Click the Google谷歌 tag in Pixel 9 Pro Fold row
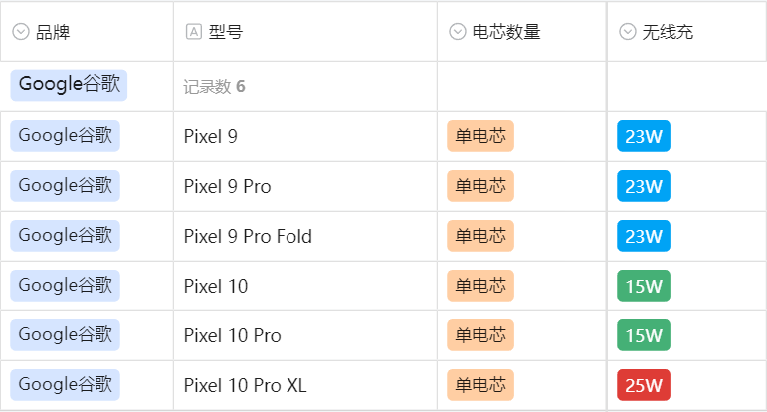Viewport: 767px width, 412px height. pyautogui.click(x=66, y=236)
